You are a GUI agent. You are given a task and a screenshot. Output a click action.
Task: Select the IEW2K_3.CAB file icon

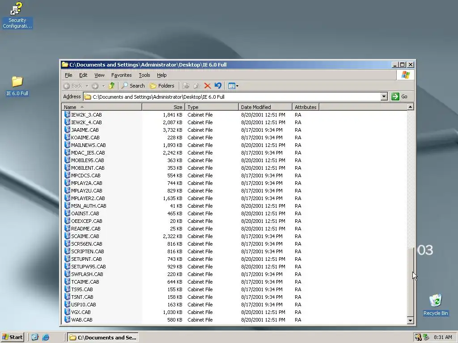67,115
